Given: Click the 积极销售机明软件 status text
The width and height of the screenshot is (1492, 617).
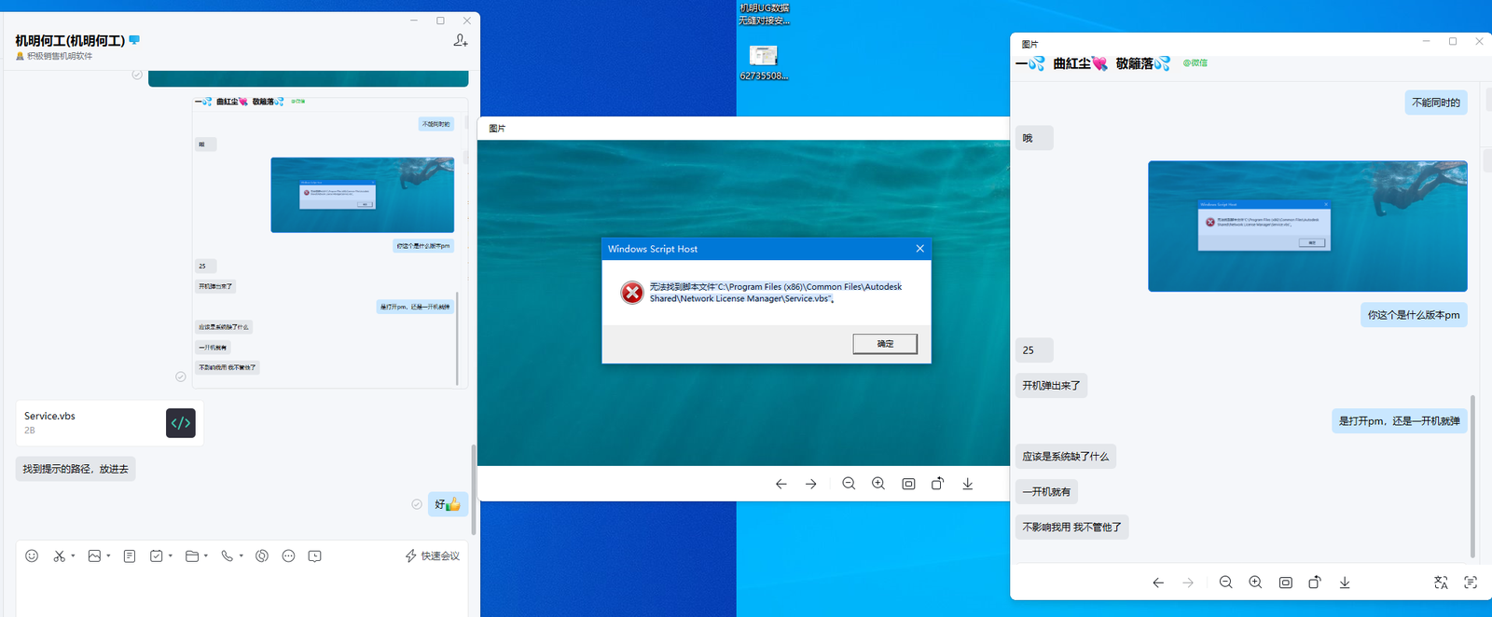Looking at the screenshot, I should [60, 56].
